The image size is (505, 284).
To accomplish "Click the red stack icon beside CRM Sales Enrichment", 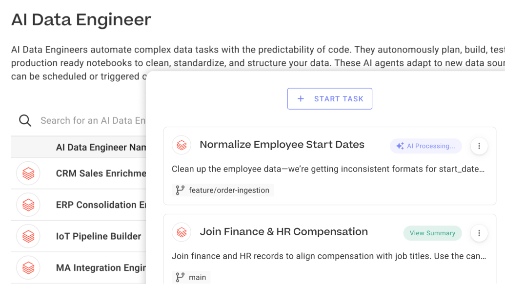I will pyautogui.click(x=28, y=173).
